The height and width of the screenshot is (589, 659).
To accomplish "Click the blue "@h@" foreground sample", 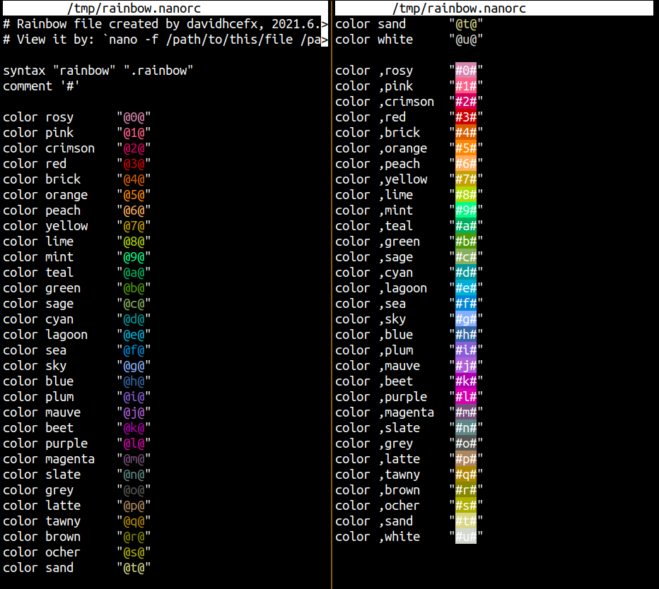I will (134, 381).
